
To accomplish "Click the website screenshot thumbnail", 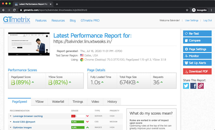I will pos(29,44).
